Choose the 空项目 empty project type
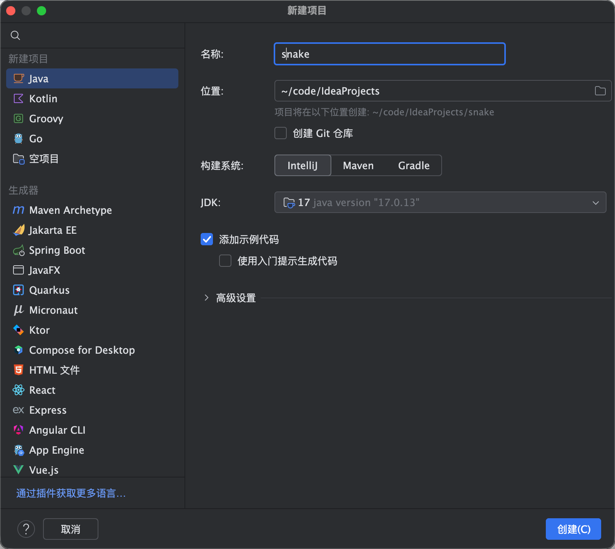The image size is (615, 549). point(92,158)
